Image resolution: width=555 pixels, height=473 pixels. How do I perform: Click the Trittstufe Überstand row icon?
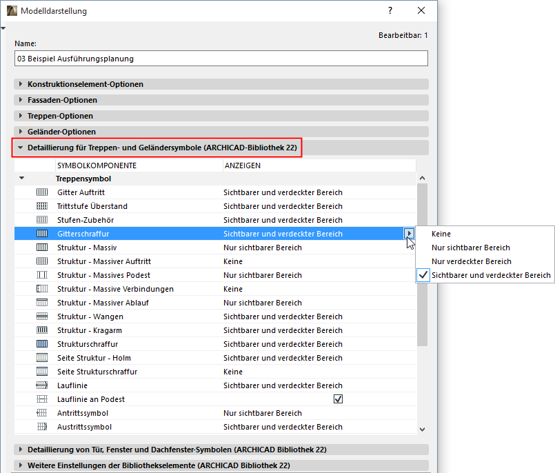click(x=42, y=206)
